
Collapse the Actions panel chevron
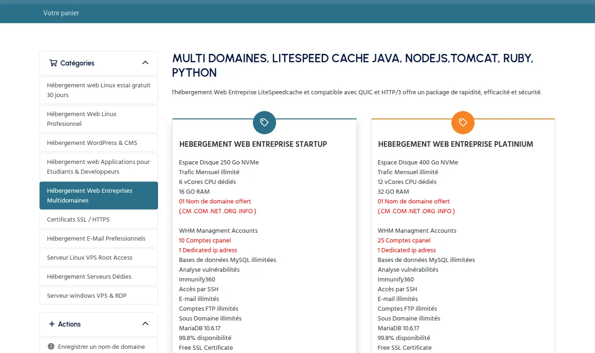[145, 324]
